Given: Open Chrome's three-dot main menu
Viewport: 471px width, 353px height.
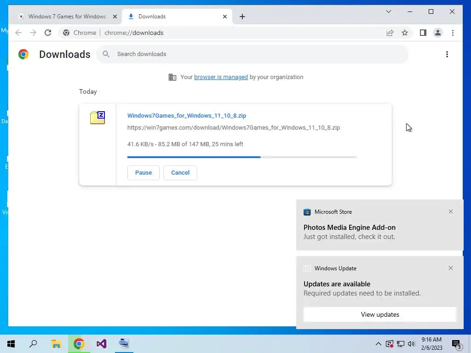Looking at the screenshot, I should (x=453, y=33).
